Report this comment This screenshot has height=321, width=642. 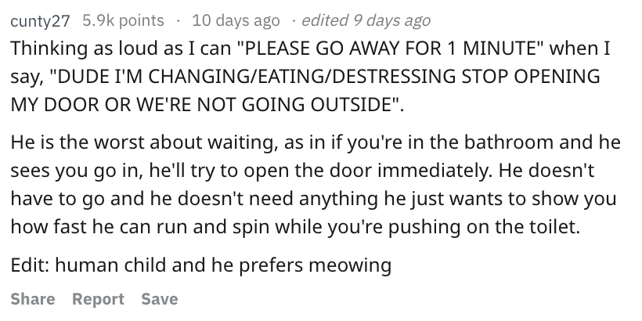(x=98, y=299)
